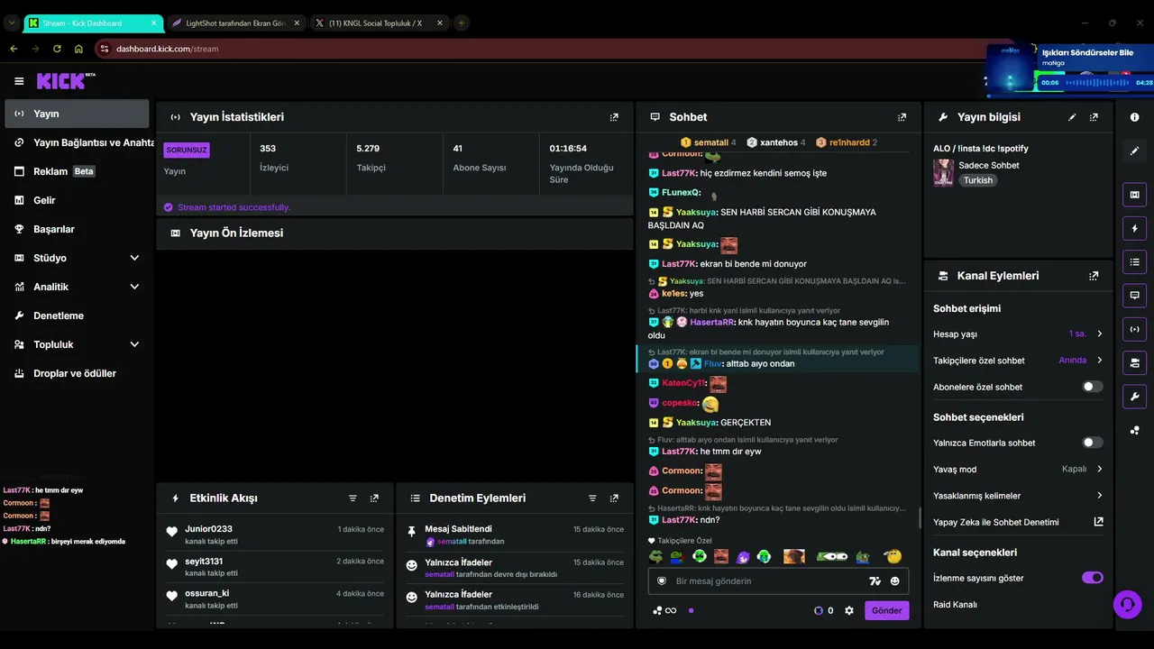The image size is (1154, 649).
Task: Pop out the Denetim Eylemleri panel
Action: tap(614, 498)
